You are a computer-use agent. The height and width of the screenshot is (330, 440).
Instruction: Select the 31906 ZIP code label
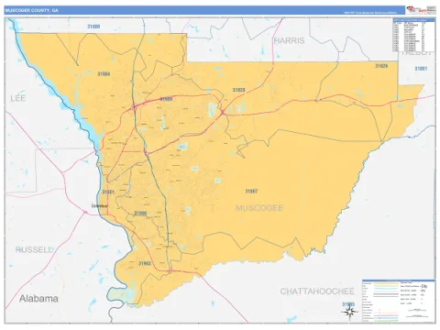pyautogui.click(x=140, y=214)
